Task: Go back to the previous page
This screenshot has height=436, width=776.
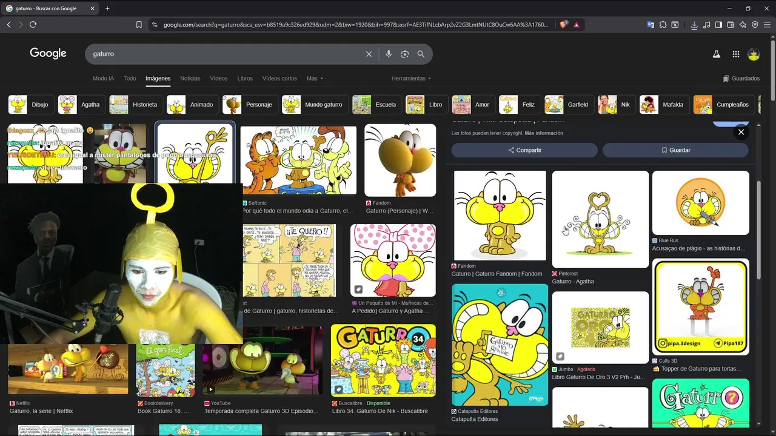Action: tap(8, 24)
